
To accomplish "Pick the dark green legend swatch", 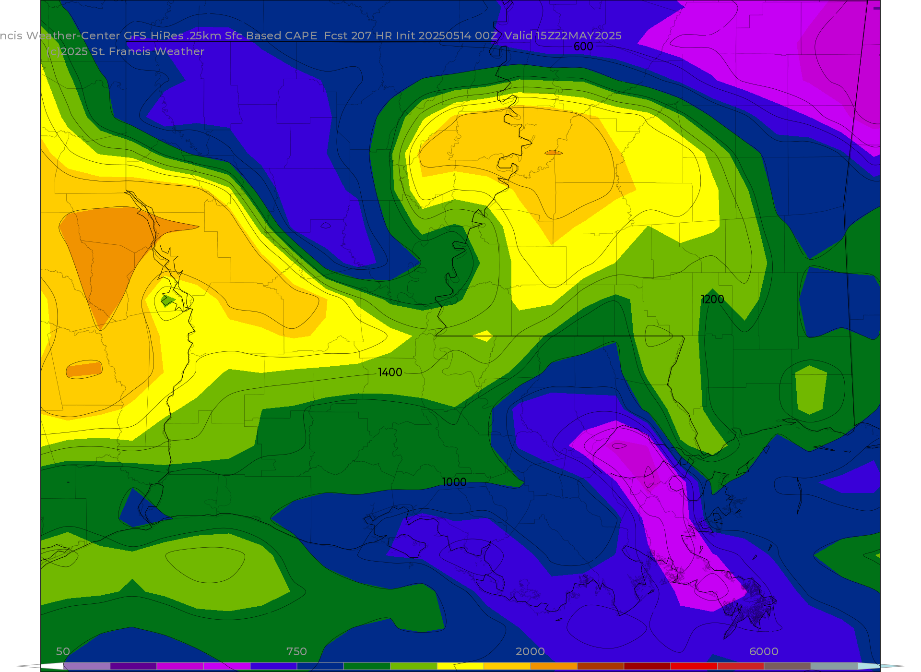I will (x=367, y=666).
